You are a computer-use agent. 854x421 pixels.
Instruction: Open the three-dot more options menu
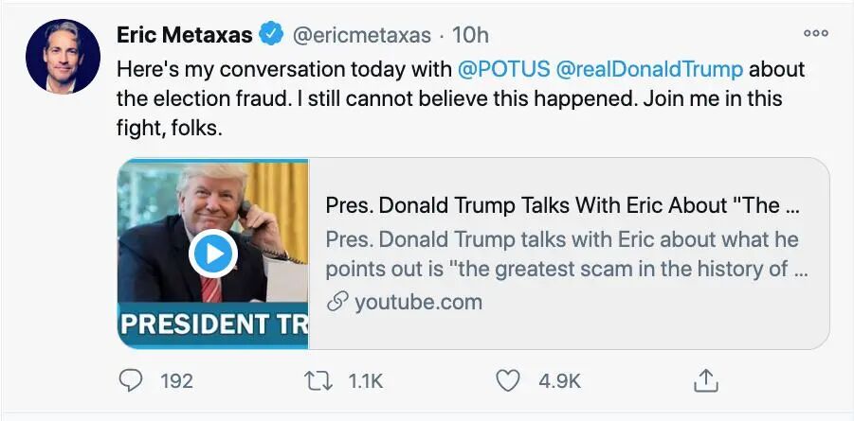815,33
